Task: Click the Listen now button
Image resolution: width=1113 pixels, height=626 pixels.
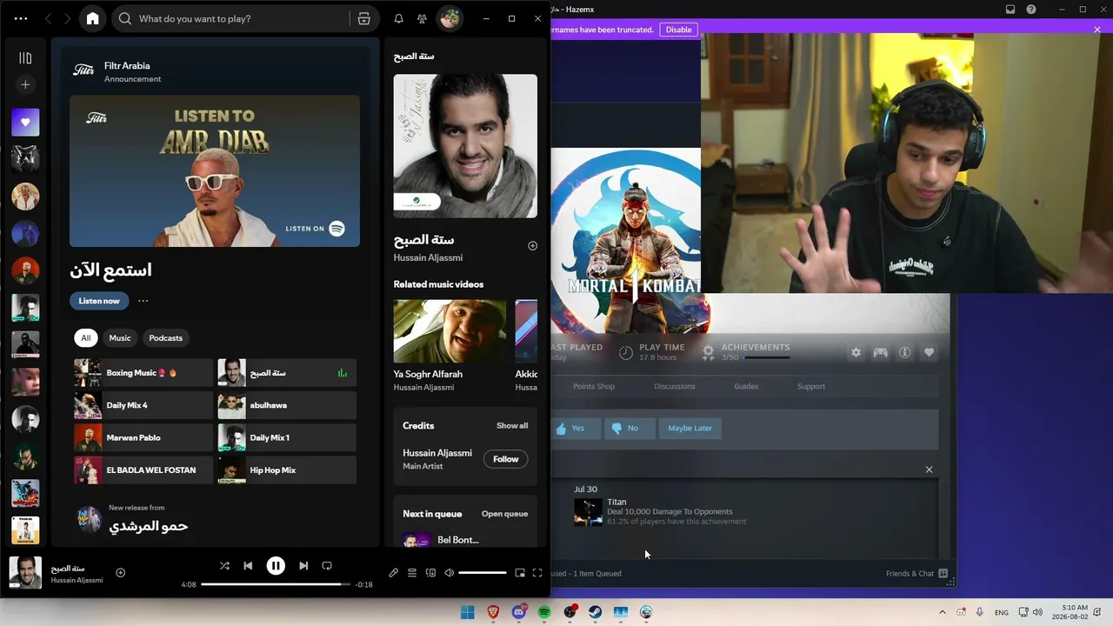Action: click(x=99, y=301)
